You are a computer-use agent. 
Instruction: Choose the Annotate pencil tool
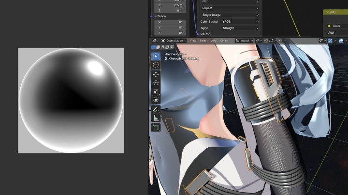pos(156,109)
